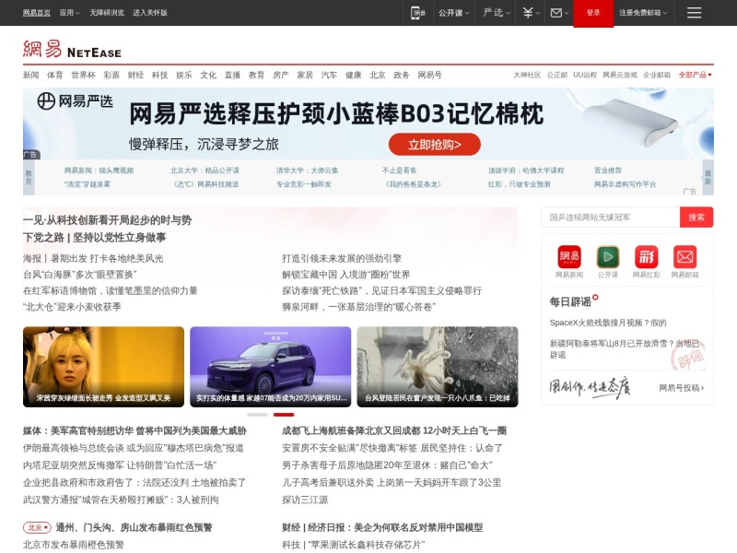Open the octopus on window thumbnail
Viewport: 737px width, 553px height.
[x=438, y=367]
